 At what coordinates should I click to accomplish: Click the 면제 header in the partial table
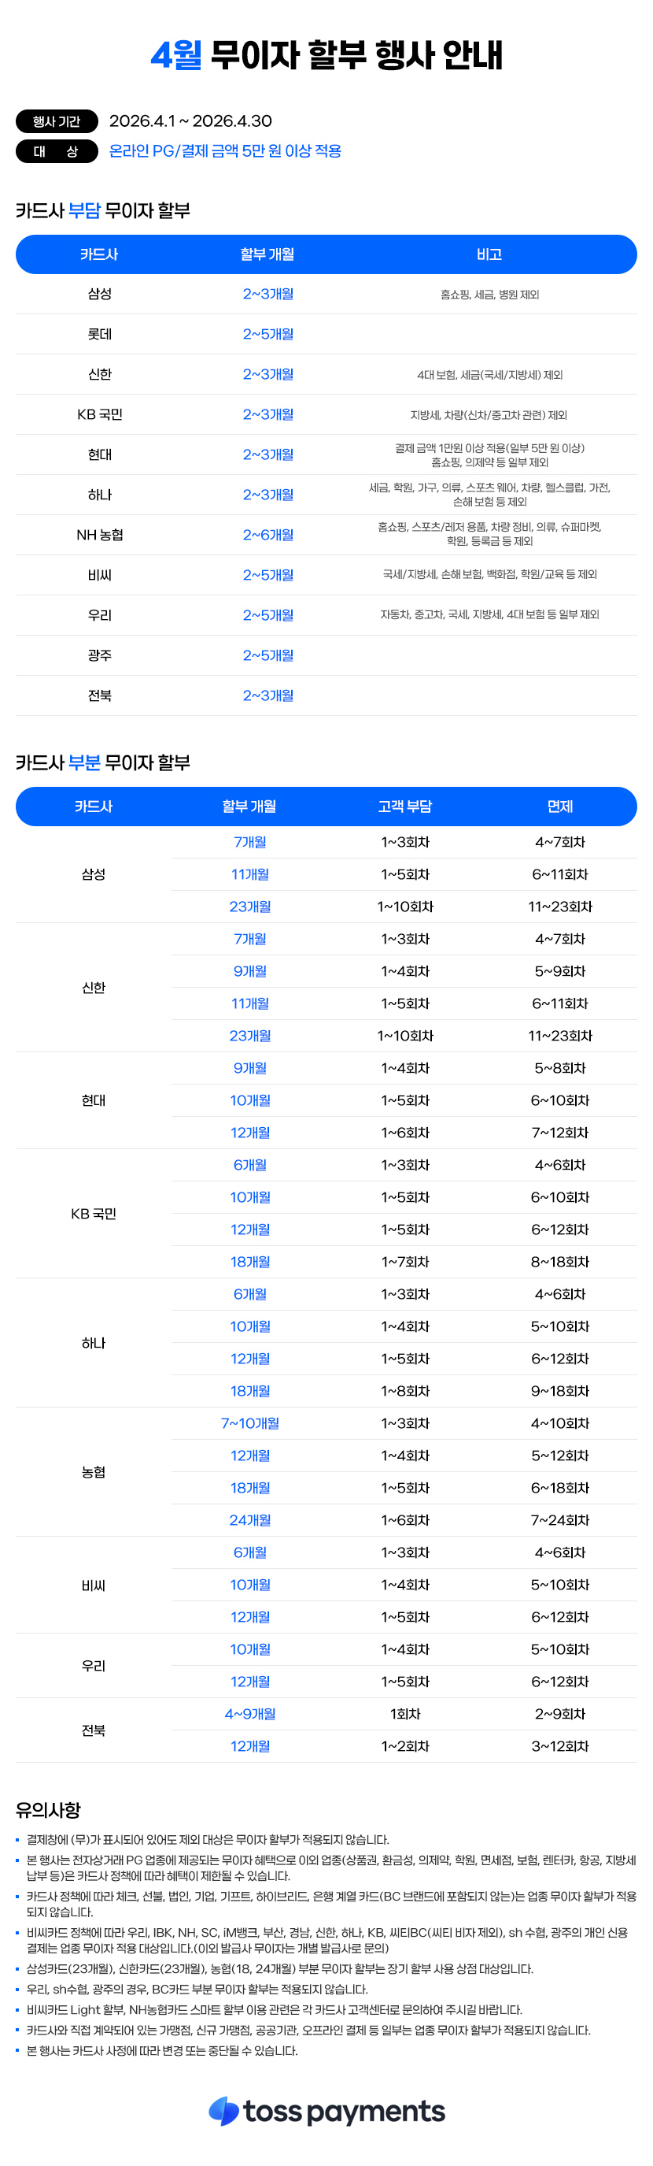click(559, 807)
